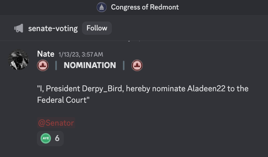Click the capitol emoji right of NOMINATION

[x=137, y=65]
